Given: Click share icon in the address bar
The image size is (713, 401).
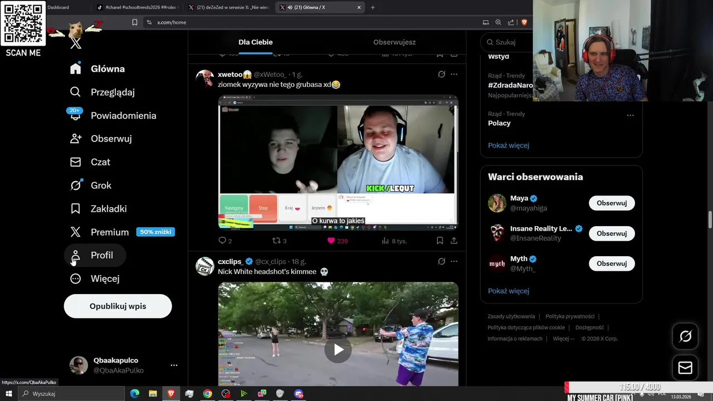Looking at the screenshot, I should (x=511, y=22).
